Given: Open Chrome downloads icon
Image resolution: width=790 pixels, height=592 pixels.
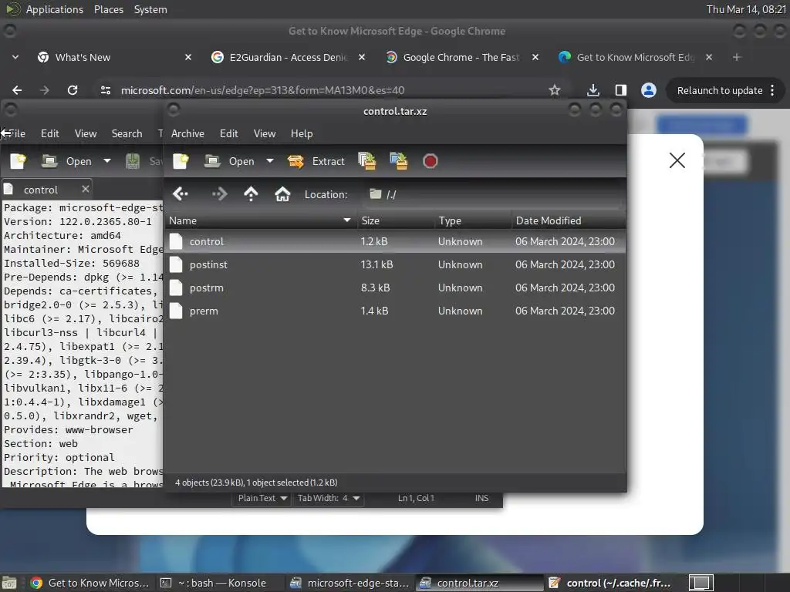Looking at the screenshot, I should 593,90.
